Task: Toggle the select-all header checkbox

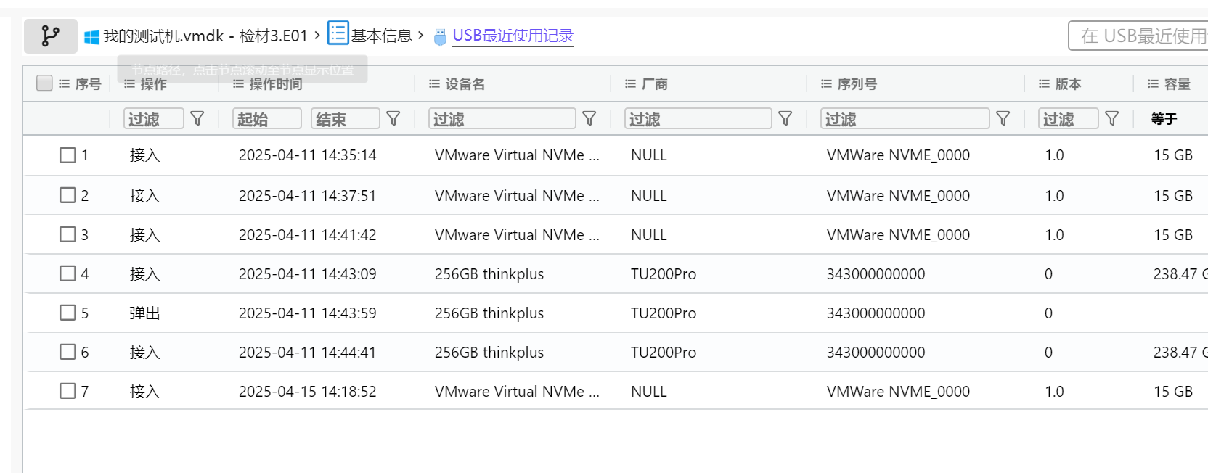Action: pos(44,83)
